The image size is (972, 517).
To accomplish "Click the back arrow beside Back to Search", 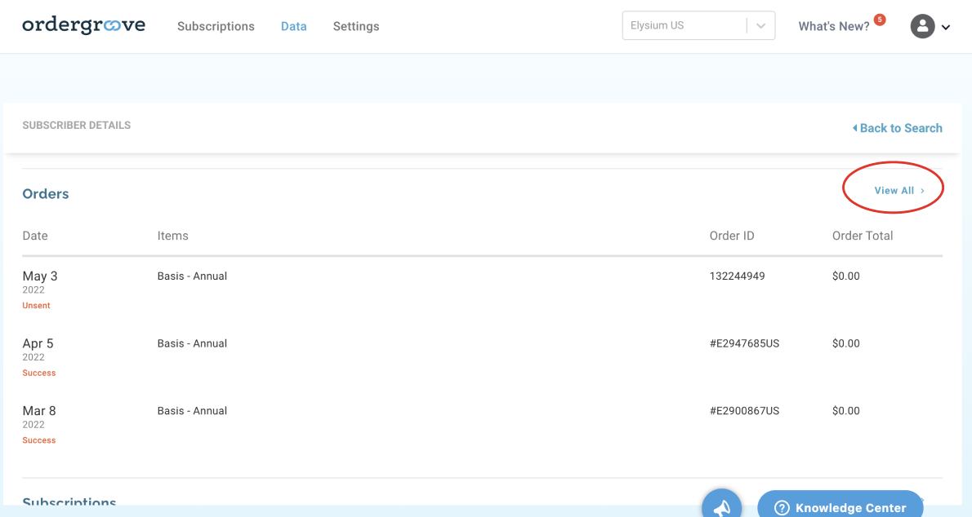I will (854, 128).
